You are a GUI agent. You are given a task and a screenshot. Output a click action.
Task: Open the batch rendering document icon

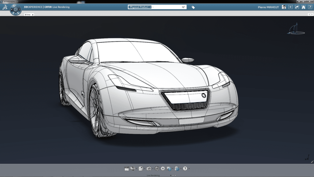click(x=176, y=168)
